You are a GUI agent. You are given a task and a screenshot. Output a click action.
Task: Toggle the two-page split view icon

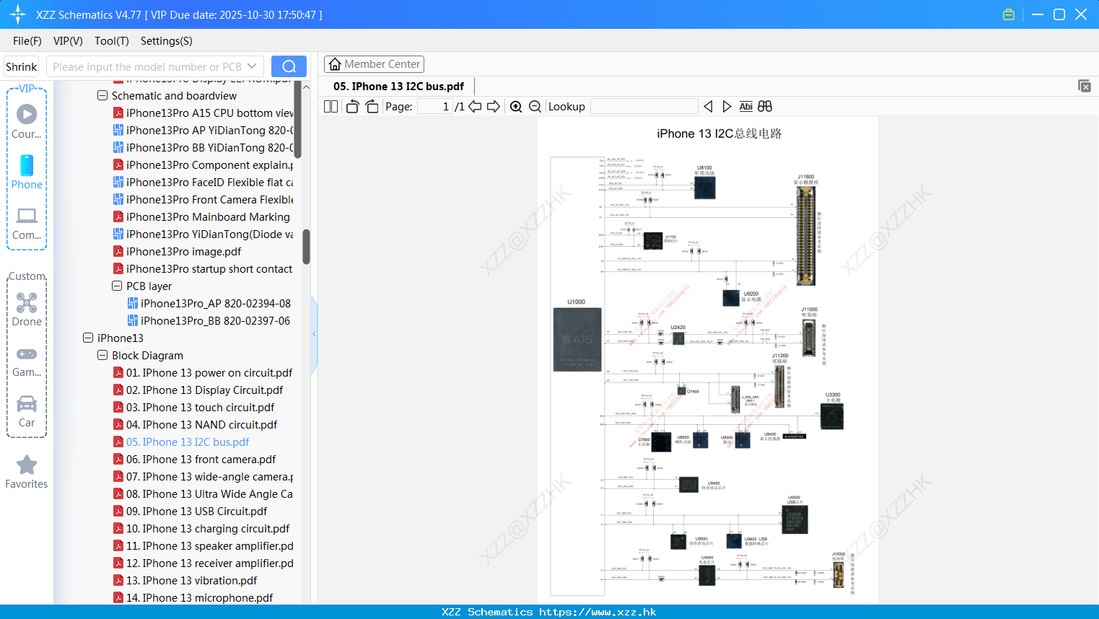coord(330,106)
